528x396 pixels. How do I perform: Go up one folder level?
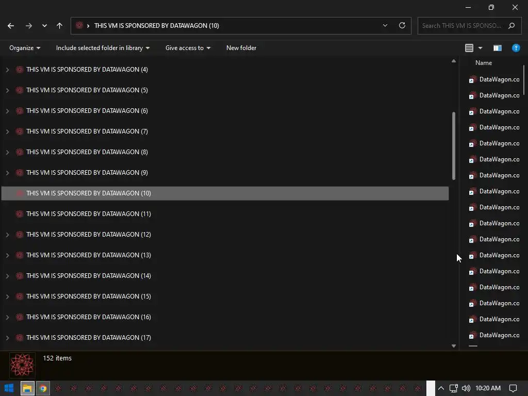(60, 26)
